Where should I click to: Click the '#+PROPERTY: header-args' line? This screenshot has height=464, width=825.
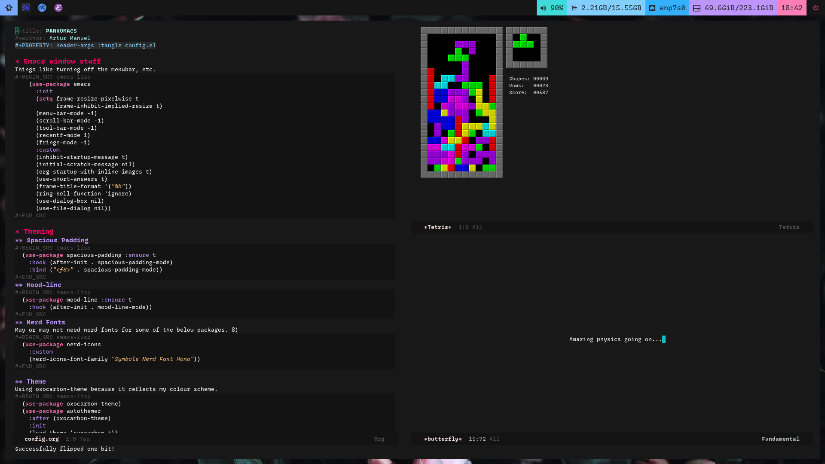[x=86, y=46]
